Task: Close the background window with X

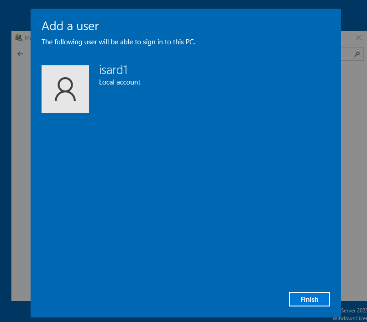Action: tap(358, 37)
